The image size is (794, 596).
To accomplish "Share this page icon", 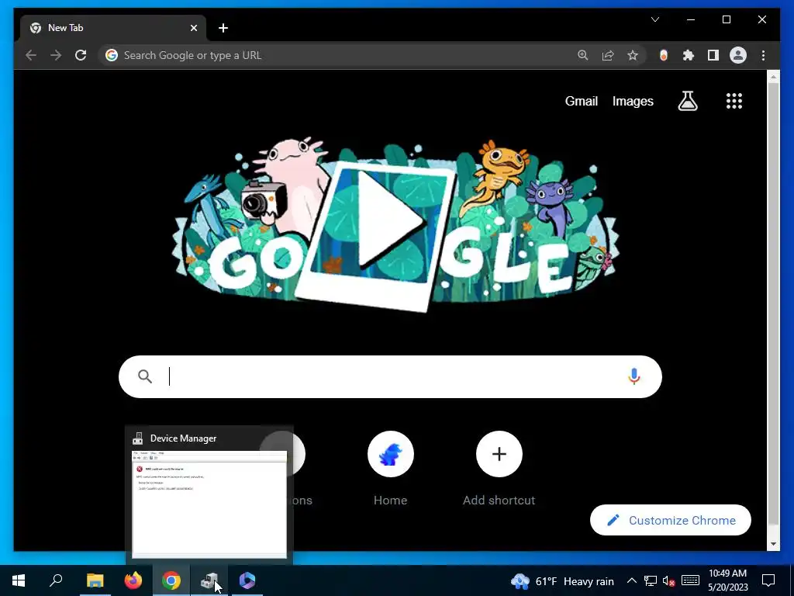I will [x=608, y=55].
